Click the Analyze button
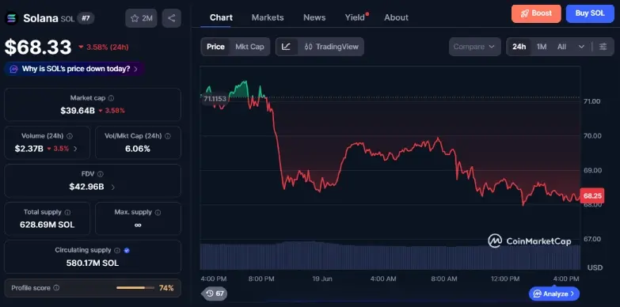The image size is (620, 307). (x=554, y=294)
